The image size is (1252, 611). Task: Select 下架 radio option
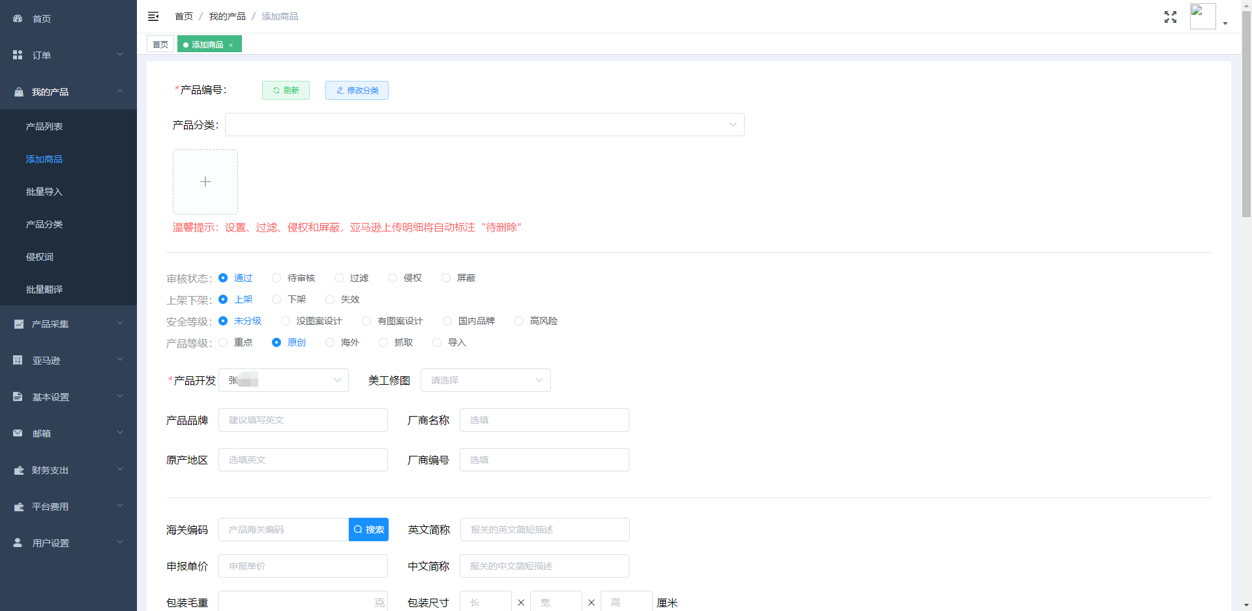(276, 300)
